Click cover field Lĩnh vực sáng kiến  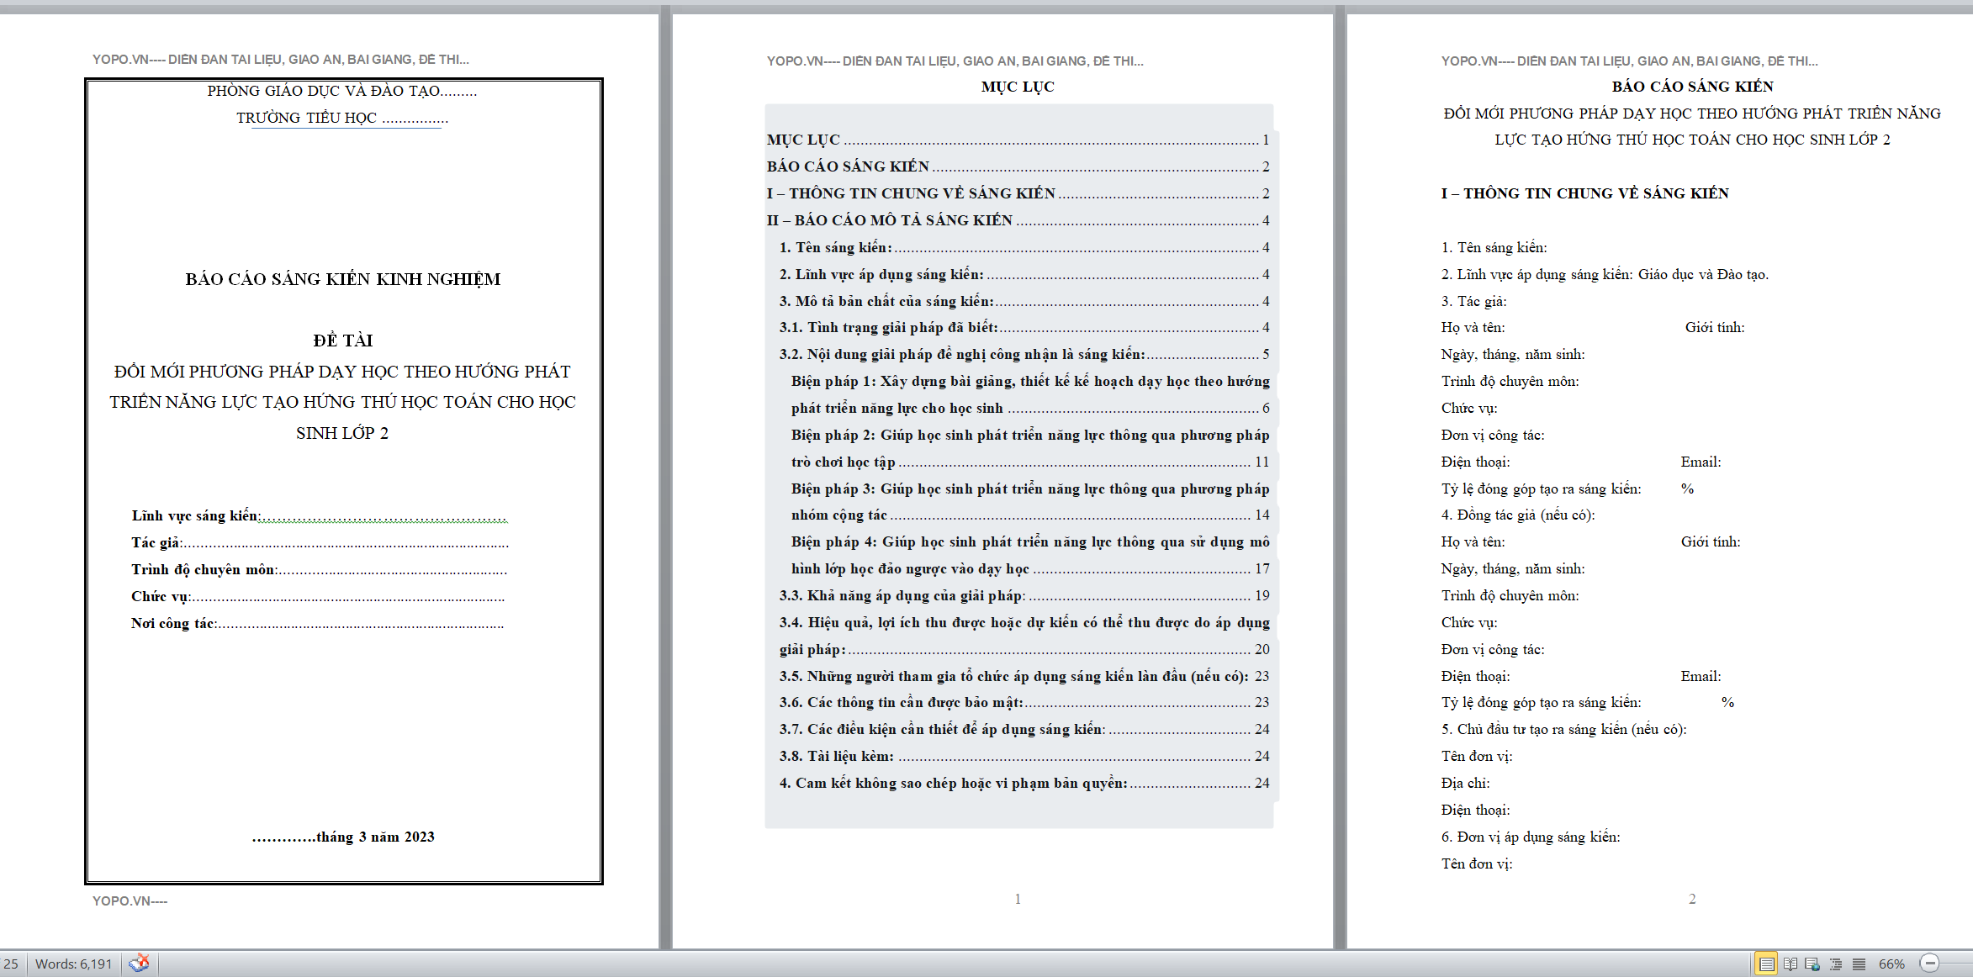coord(320,516)
